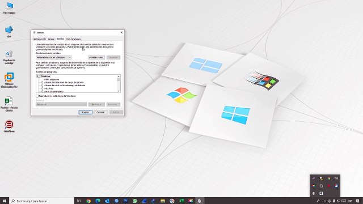This screenshot has height=204, width=363.
Task: Click the red dot tray overflow icon
Action: tap(329, 186)
